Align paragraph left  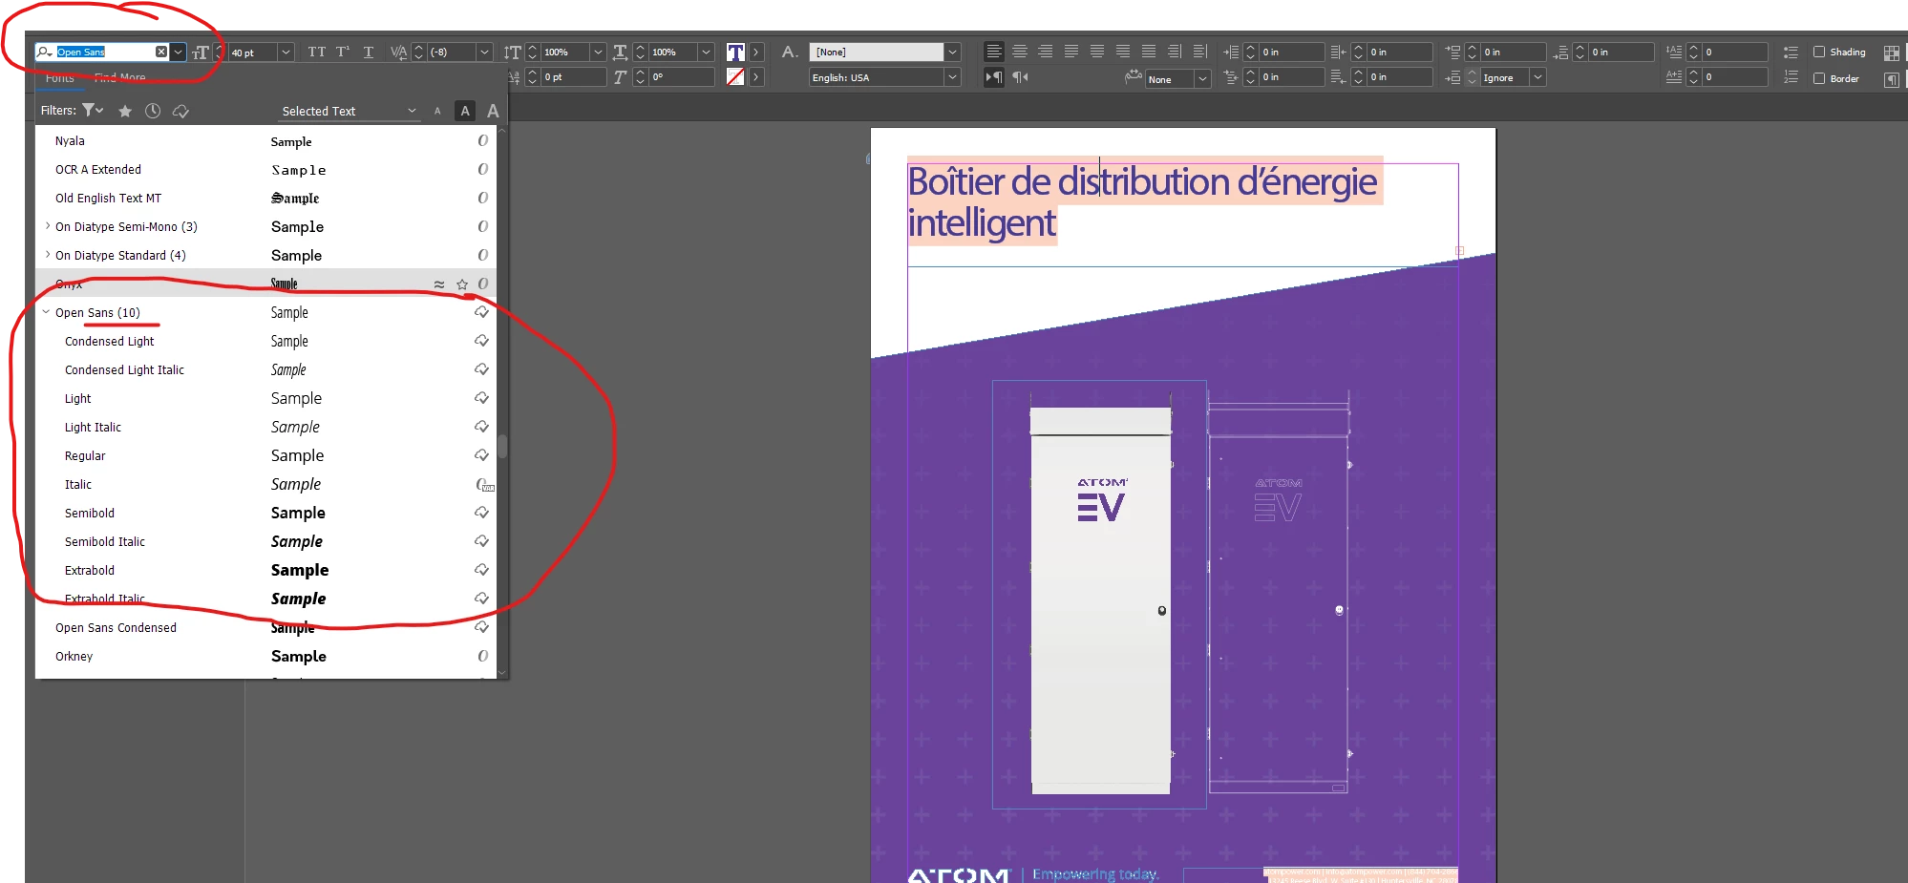click(x=994, y=52)
